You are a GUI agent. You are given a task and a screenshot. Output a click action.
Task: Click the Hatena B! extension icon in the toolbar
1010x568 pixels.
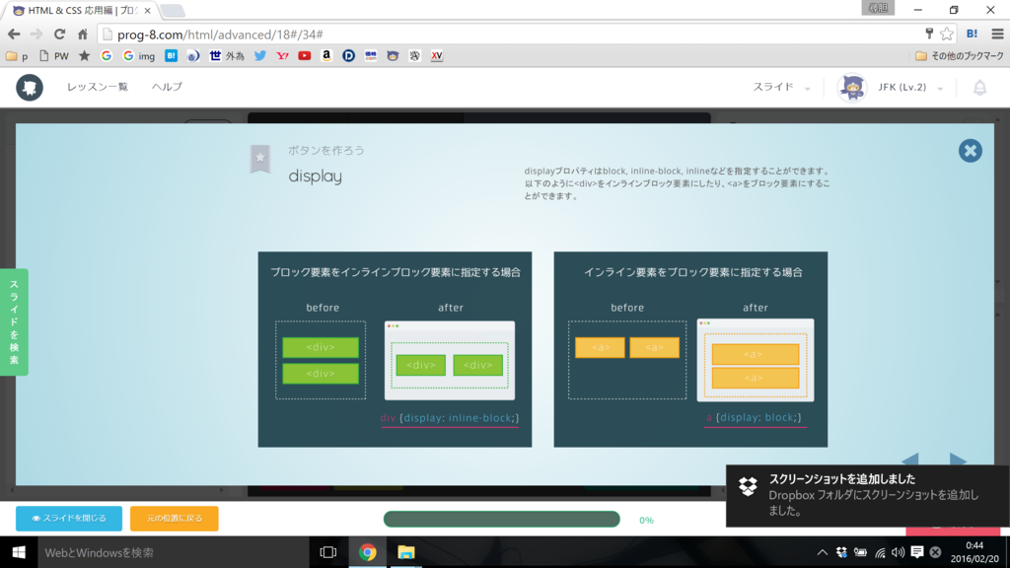coord(972,34)
